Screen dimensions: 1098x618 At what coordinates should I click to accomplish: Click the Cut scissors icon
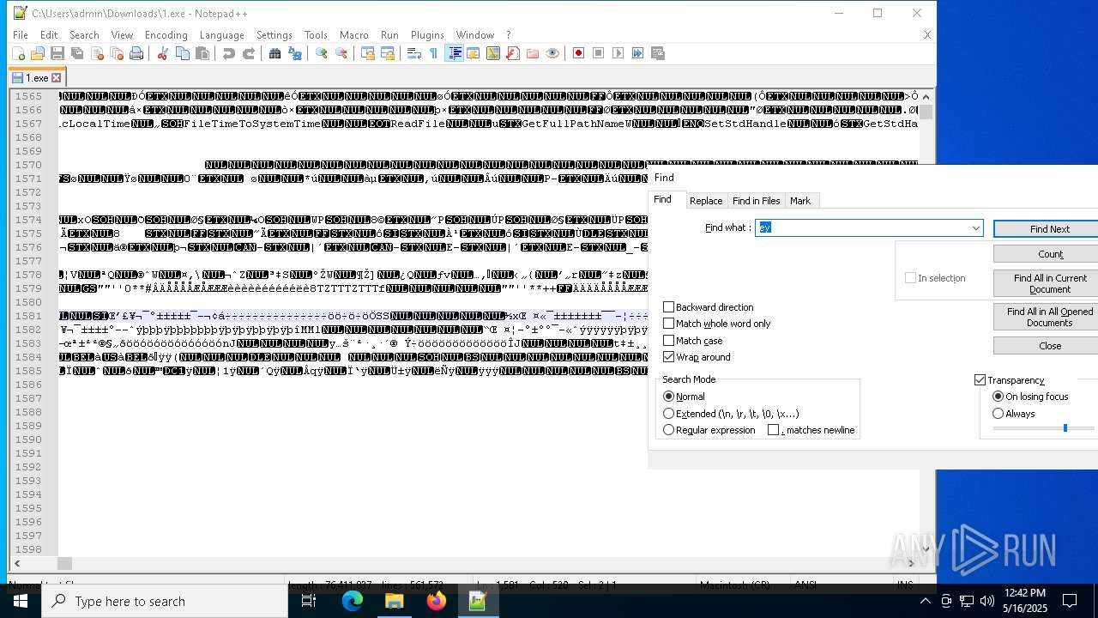click(162, 53)
